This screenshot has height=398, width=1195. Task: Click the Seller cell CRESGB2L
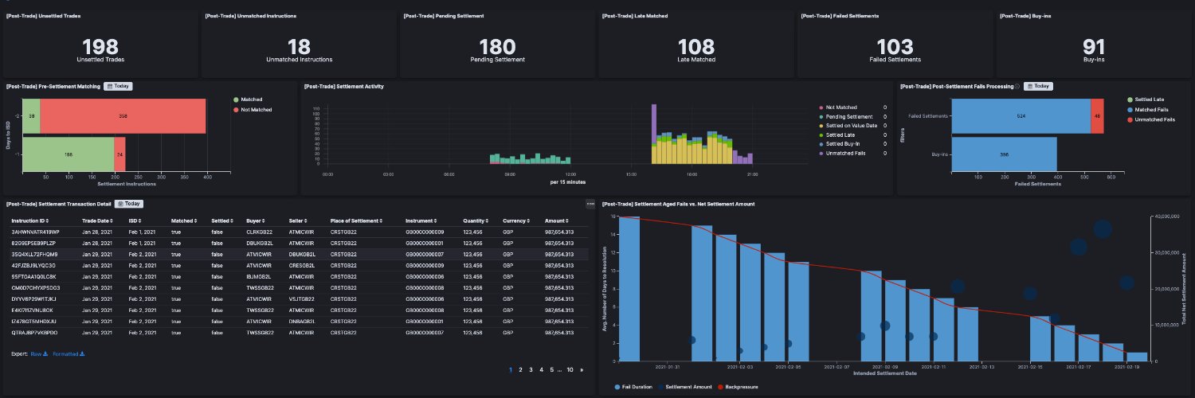click(301, 265)
